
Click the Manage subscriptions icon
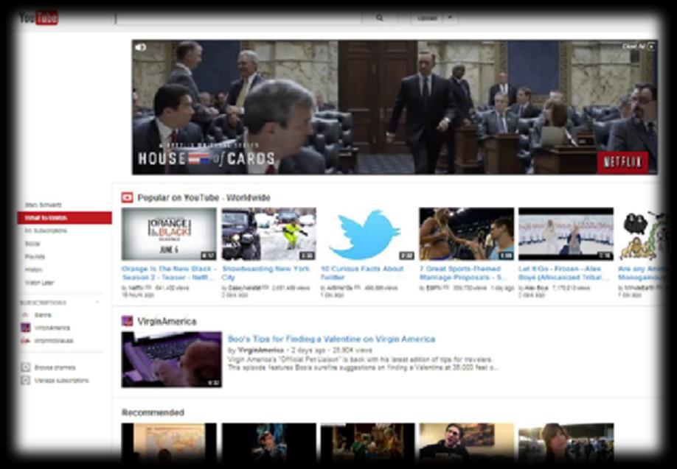click(x=26, y=380)
